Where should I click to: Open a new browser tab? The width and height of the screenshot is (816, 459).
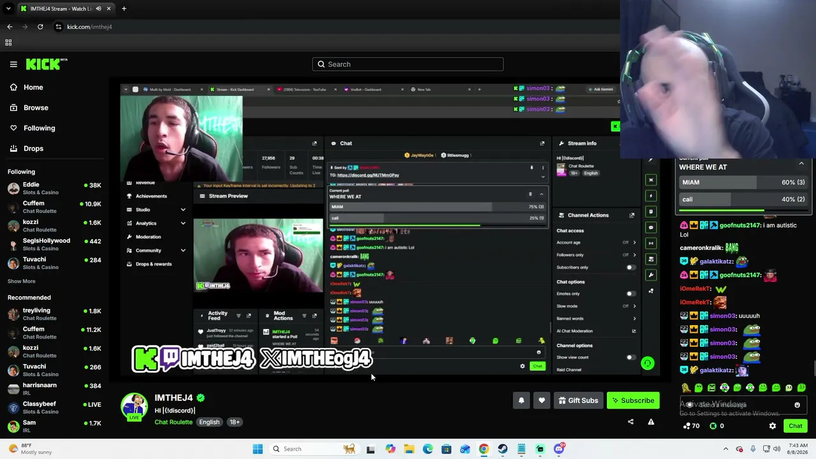pyautogui.click(x=124, y=8)
